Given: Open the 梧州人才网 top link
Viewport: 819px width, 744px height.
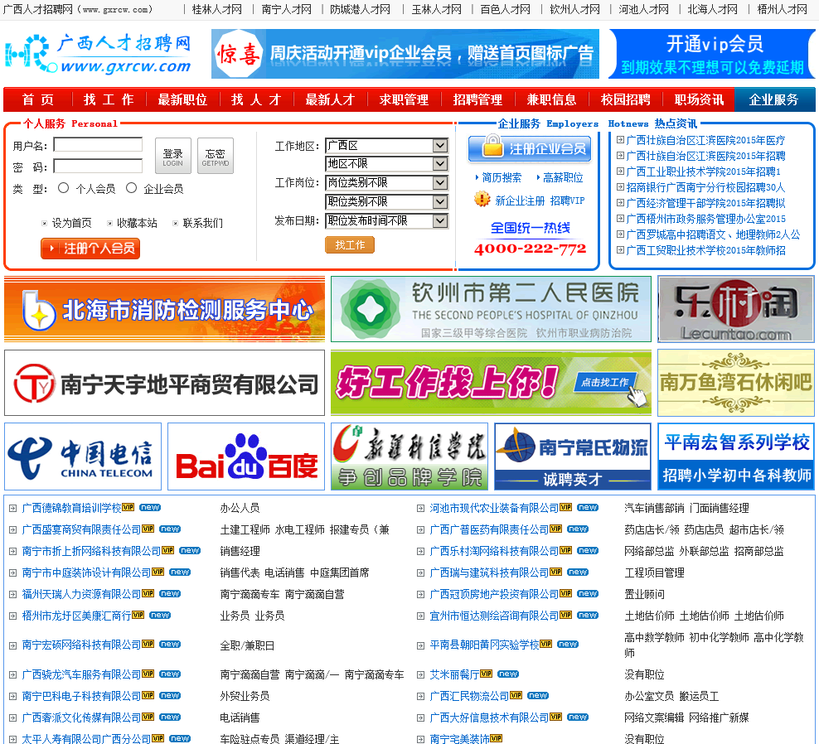Looking at the screenshot, I should click(782, 9).
